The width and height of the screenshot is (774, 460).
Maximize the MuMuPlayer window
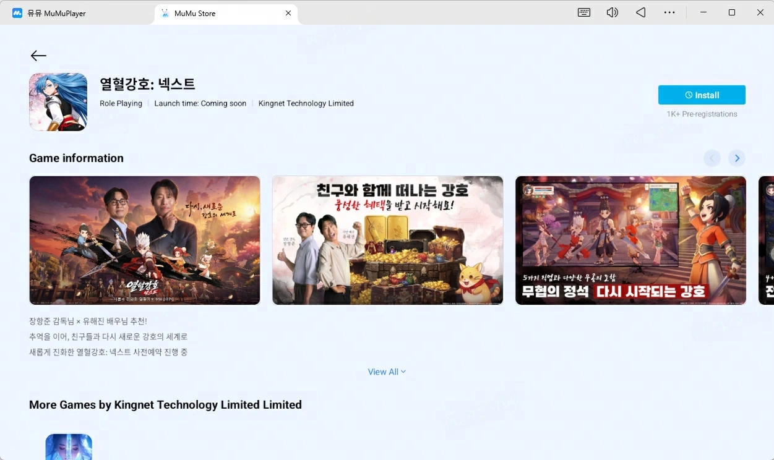click(732, 12)
